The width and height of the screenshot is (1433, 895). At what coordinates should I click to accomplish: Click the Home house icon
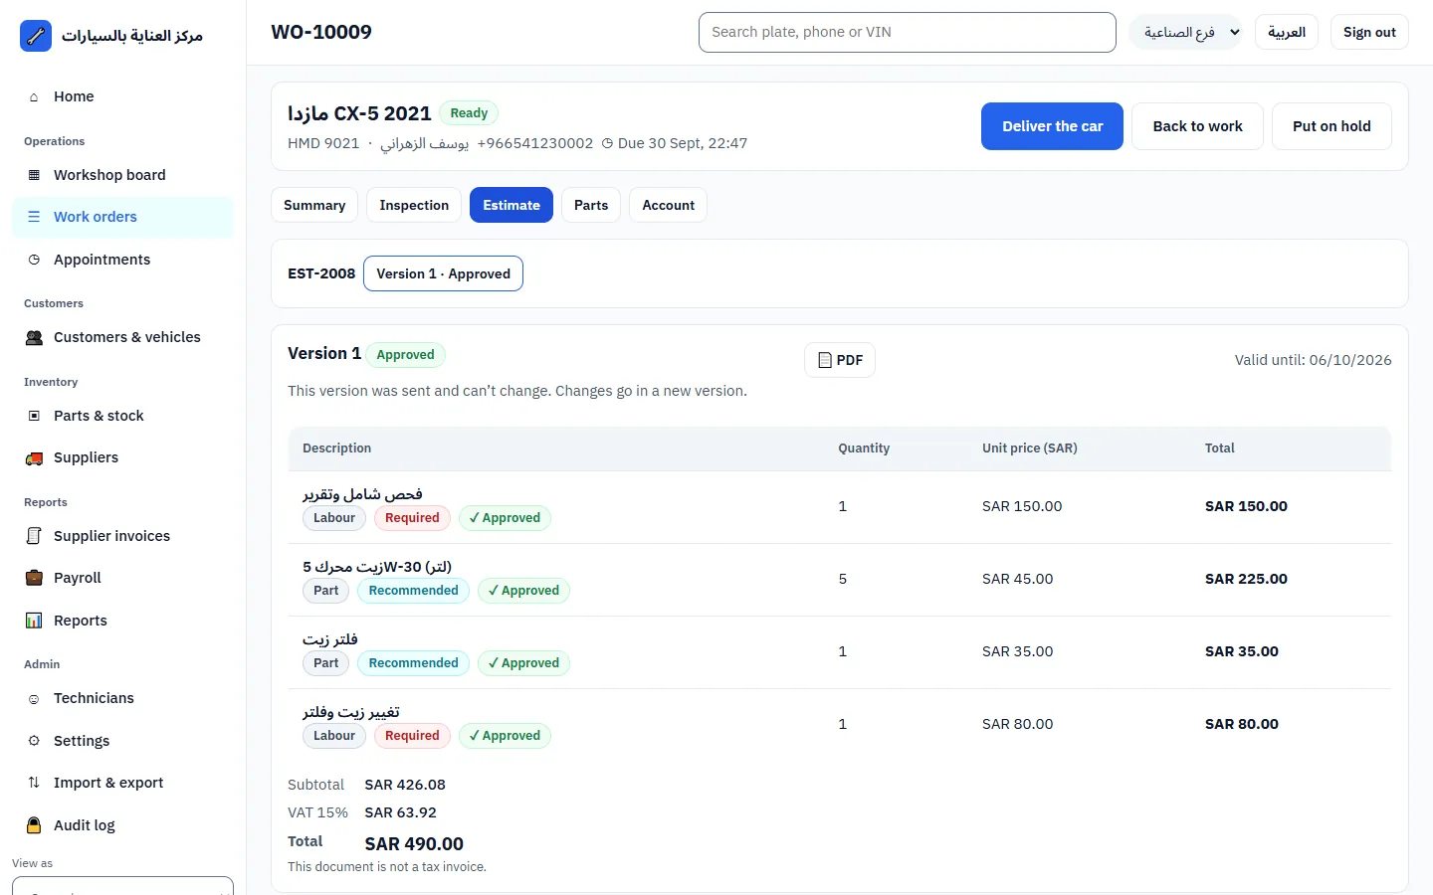[34, 96]
